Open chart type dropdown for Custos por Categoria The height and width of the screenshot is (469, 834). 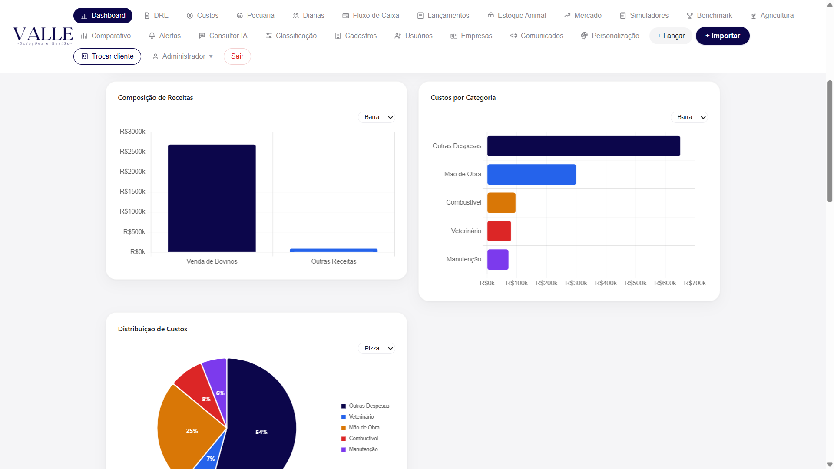pyautogui.click(x=689, y=117)
